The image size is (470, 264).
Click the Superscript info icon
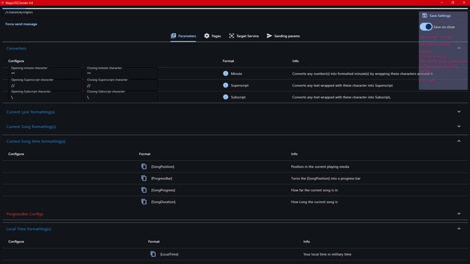(225, 86)
